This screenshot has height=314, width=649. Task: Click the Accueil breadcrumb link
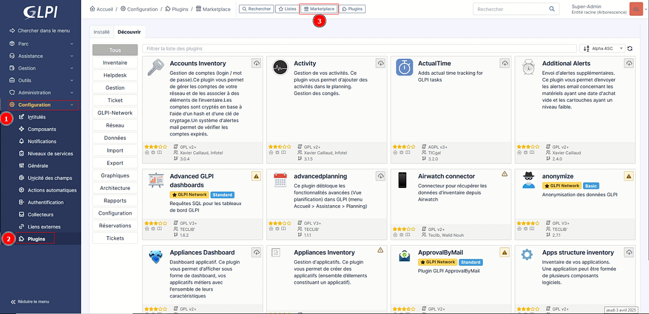pyautogui.click(x=105, y=9)
